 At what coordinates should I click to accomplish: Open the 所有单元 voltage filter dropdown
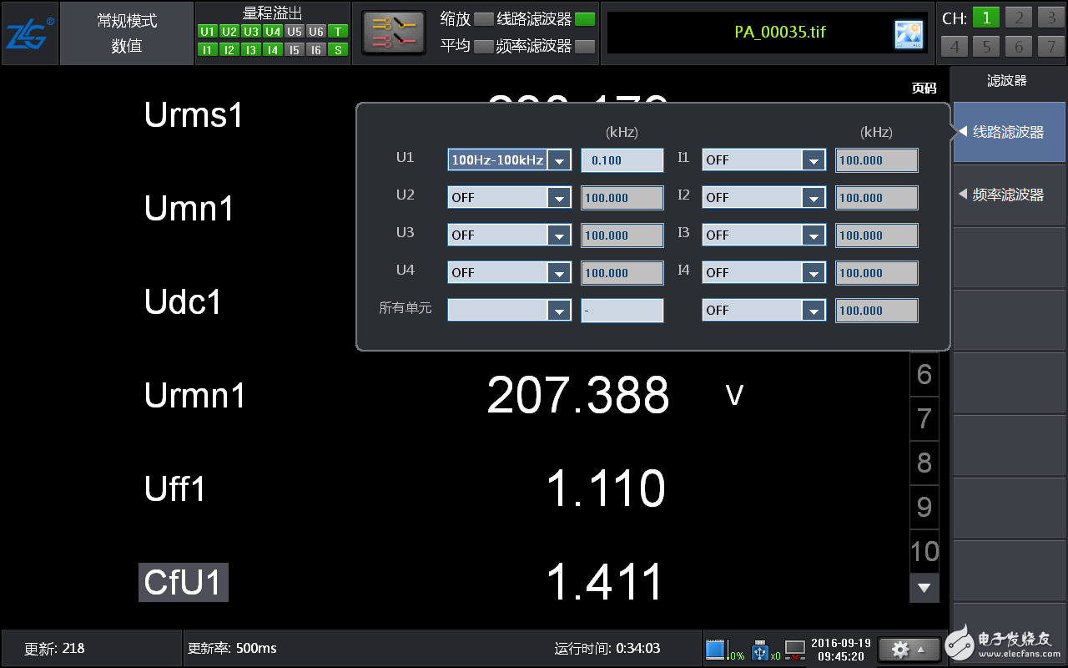559,311
